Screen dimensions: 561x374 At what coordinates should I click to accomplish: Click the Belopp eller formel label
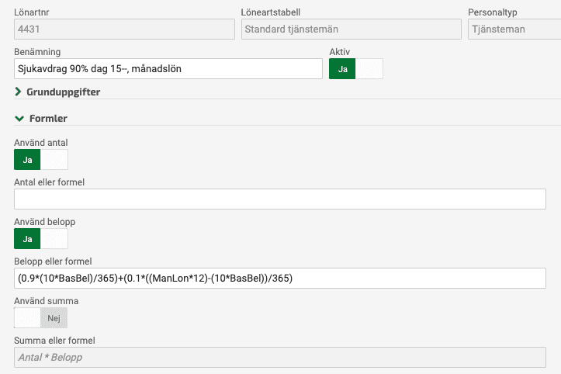coord(54,261)
